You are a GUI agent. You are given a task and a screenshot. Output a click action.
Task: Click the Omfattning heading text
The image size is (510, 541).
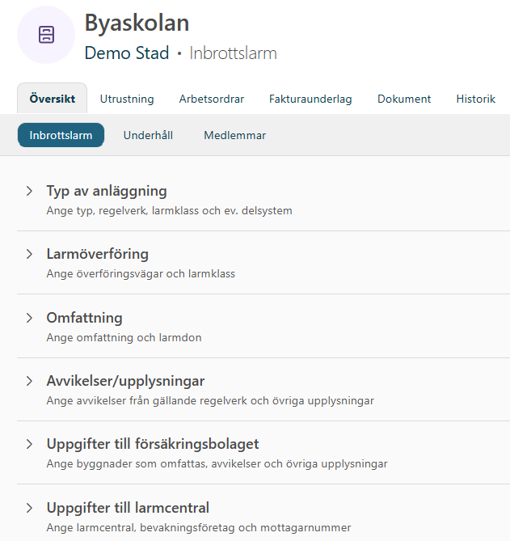[x=85, y=318]
